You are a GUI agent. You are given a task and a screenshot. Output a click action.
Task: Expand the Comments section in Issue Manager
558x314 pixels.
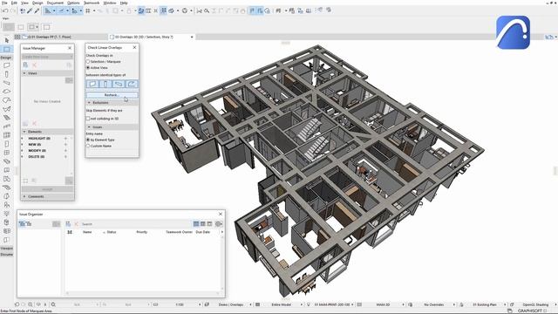[x=24, y=196]
